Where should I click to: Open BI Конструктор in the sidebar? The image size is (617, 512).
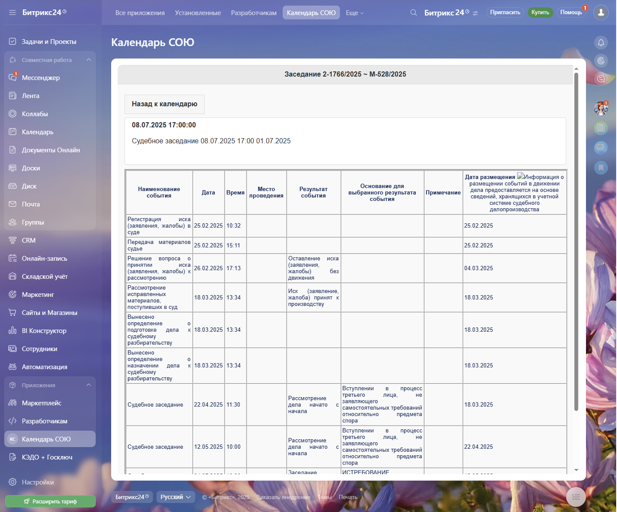pyautogui.click(x=44, y=331)
